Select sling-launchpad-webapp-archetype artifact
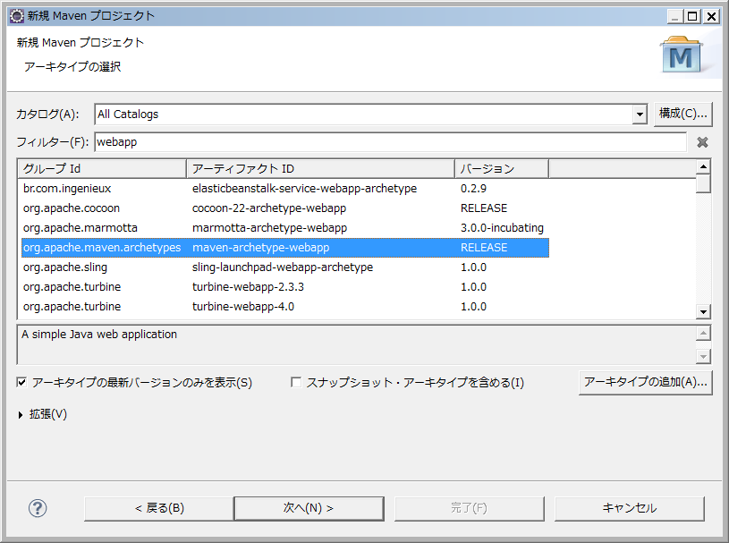729x543 pixels. point(283,267)
